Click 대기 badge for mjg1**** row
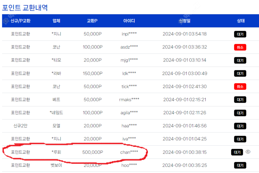Viewport: 259px width, 173px height. pos(240,60)
